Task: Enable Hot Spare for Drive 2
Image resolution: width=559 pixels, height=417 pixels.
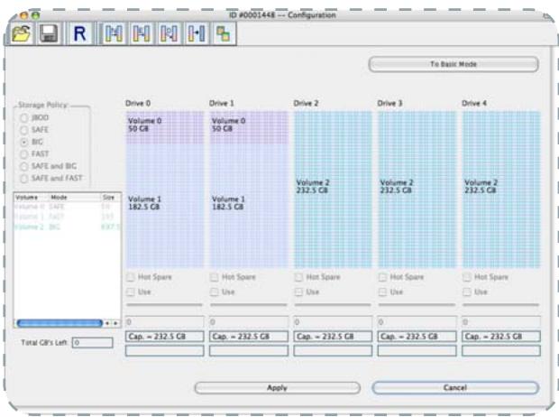Action: (298, 277)
